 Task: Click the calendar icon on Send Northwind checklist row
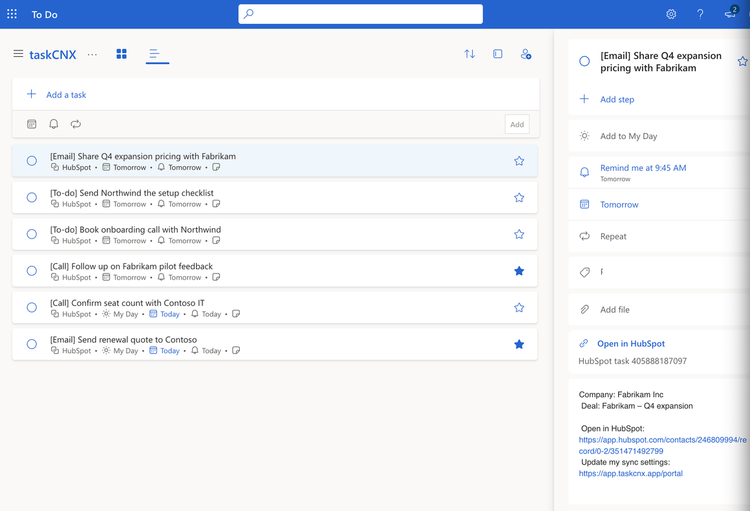[106, 204]
